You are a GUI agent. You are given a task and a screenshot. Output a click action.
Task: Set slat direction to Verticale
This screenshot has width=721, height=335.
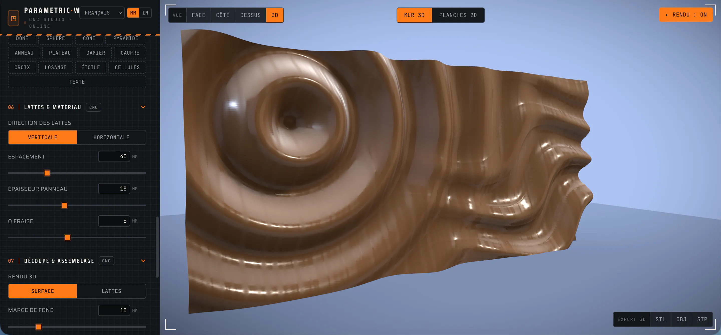click(x=43, y=137)
